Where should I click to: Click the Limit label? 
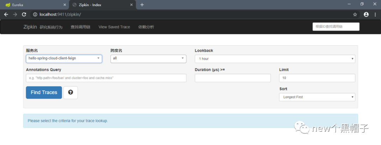tap(284, 70)
